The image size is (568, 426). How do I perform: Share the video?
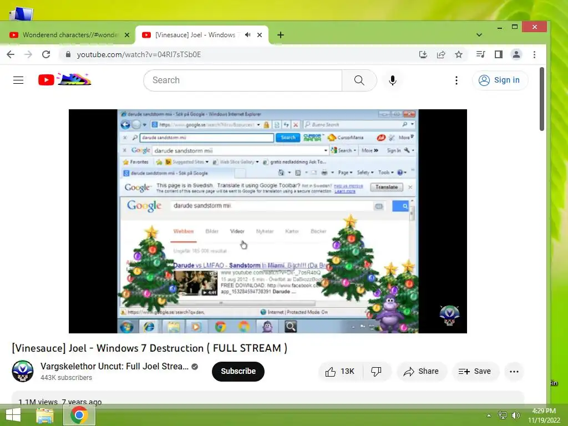click(422, 371)
